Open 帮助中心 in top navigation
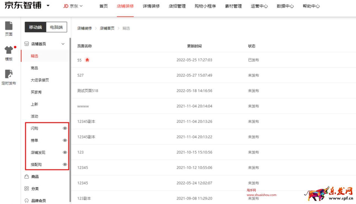The image size is (356, 204). [x=311, y=6]
